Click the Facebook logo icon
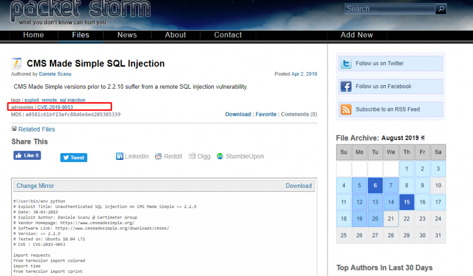The height and width of the screenshot is (276, 473). point(346,86)
